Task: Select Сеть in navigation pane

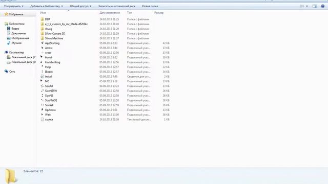Action: point(12,72)
